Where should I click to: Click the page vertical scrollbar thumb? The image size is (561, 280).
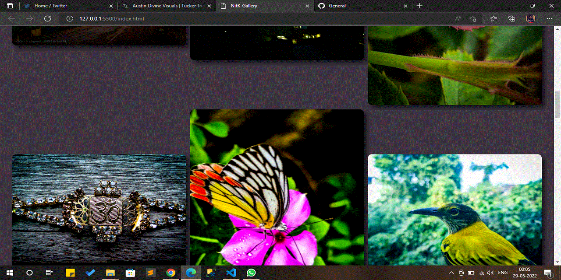pos(557,105)
